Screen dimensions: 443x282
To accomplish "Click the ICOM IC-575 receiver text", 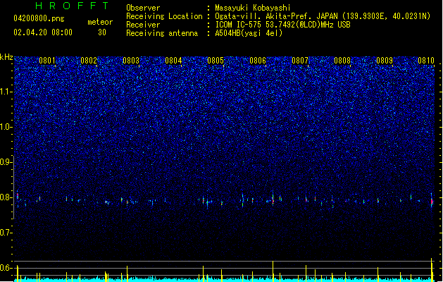I will click(x=282, y=25).
